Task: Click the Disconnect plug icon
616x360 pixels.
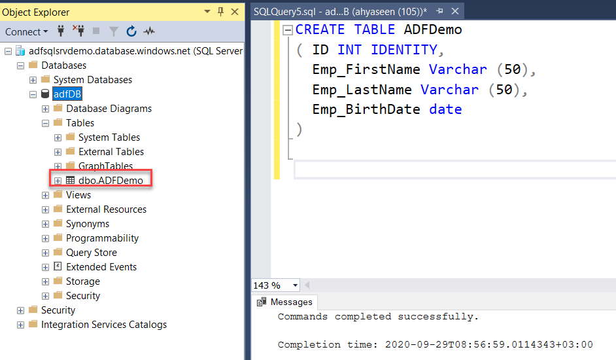Action: [x=78, y=31]
